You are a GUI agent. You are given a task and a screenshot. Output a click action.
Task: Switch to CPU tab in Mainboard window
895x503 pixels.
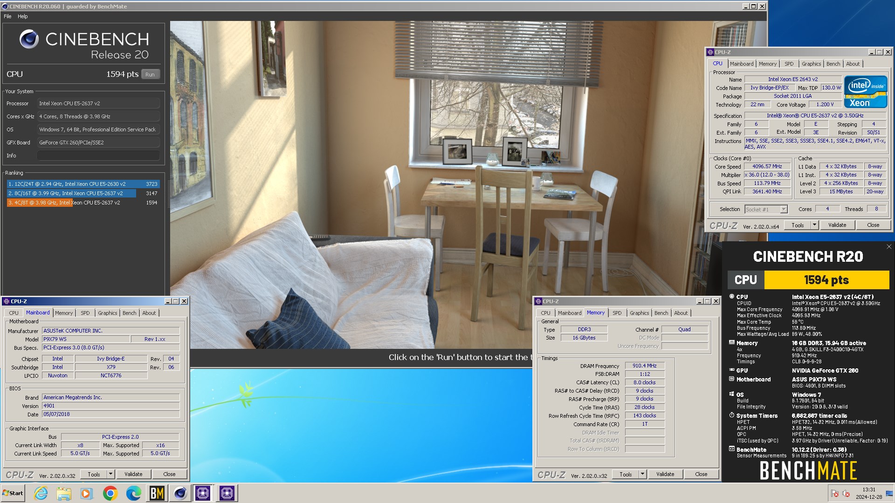(x=14, y=313)
